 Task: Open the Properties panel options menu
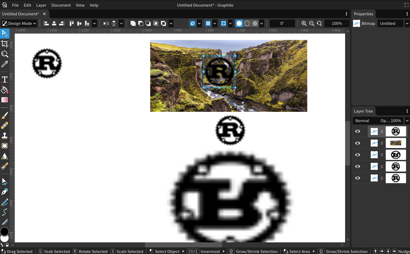tap(407, 14)
